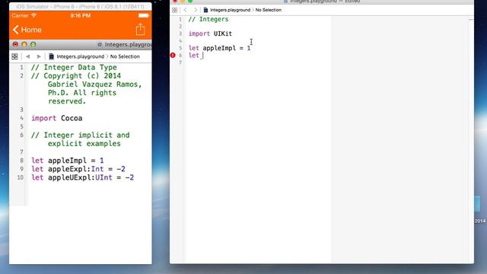
Task: Tap the share icon in orange bar
Action: click(x=140, y=29)
